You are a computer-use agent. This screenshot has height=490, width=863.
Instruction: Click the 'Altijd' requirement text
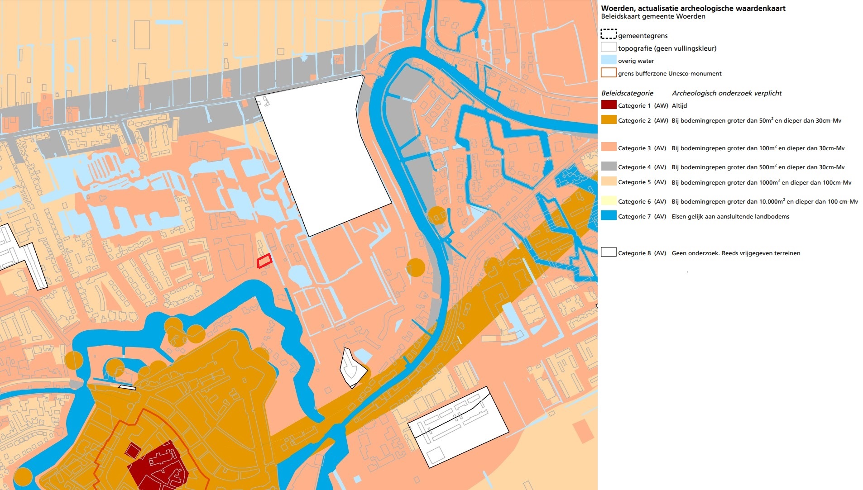click(x=679, y=106)
